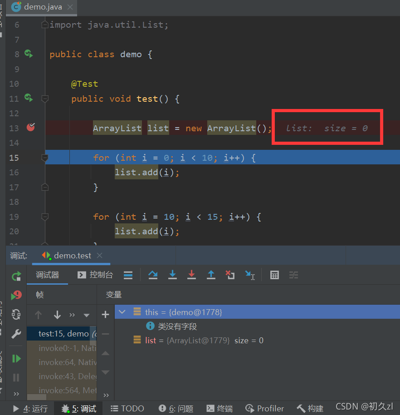Collapse the second for loop fold at line 19
This screenshot has width=400, height=415.
[x=45, y=217]
